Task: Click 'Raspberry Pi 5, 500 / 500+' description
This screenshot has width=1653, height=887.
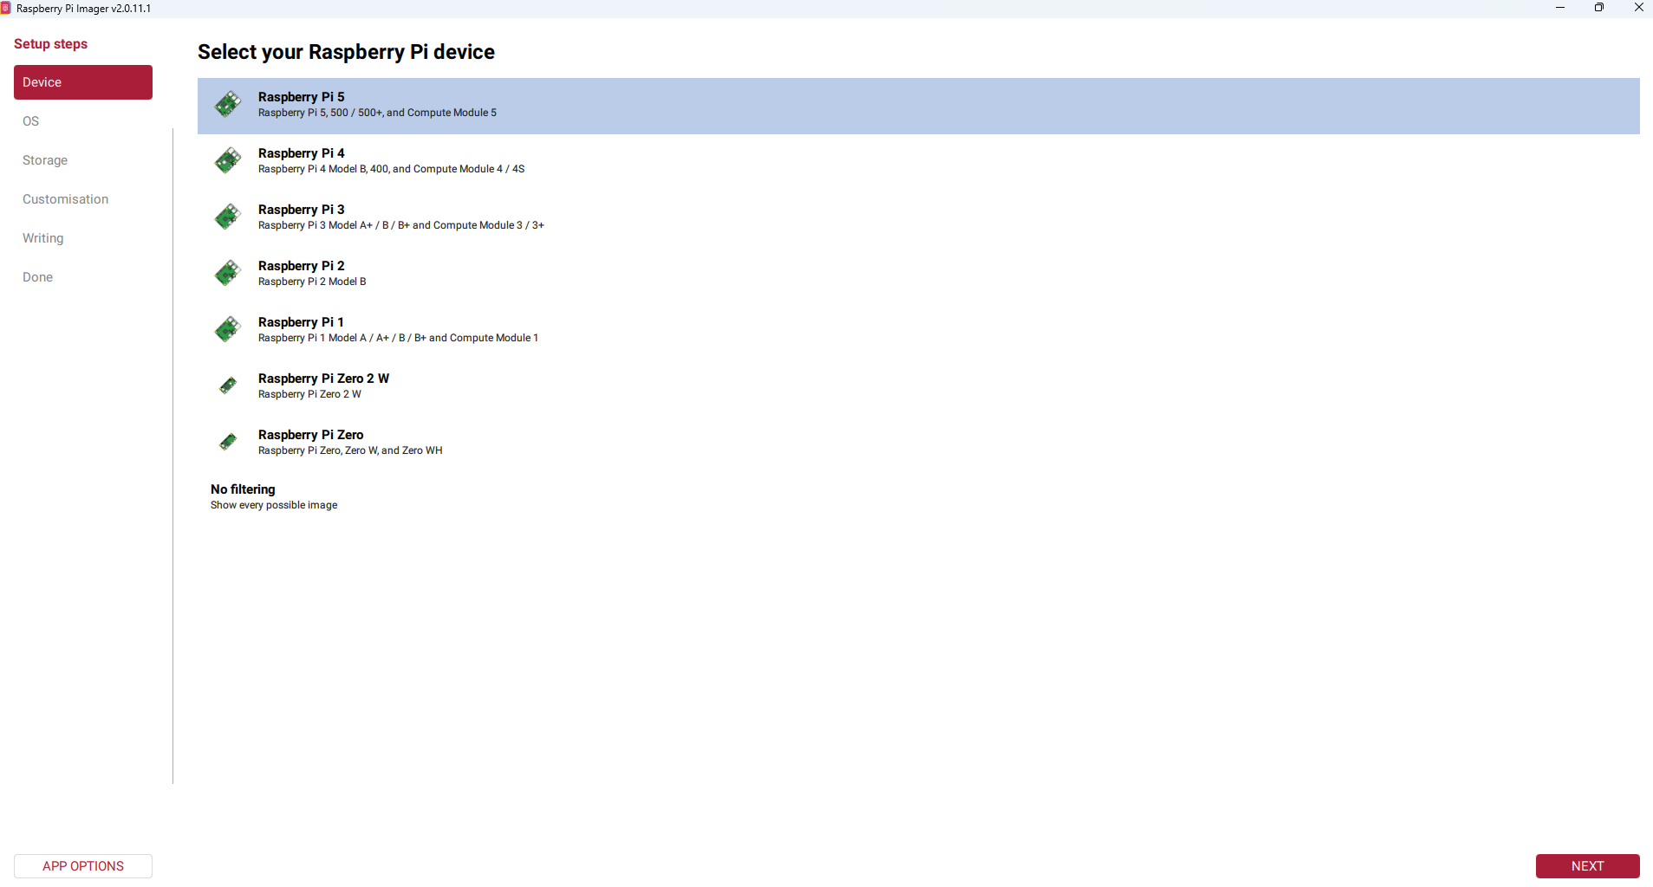Action: pos(377,113)
